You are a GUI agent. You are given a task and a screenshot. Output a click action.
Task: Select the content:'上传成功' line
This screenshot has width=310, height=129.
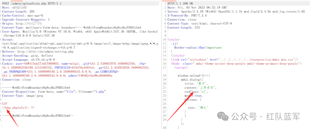pos(201,88)
